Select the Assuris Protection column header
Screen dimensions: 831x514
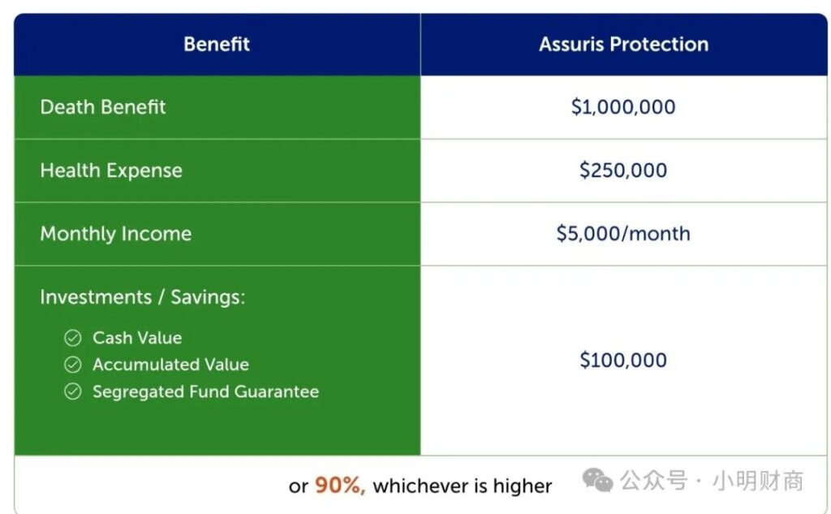pyautogui.click(x=623, y=44)
